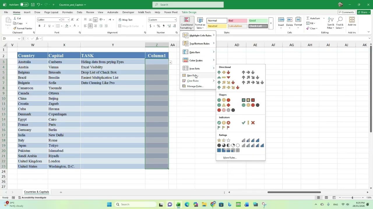Toggle Underline formatting
Screen dimensions: 373x209
[x=49, y=26]
